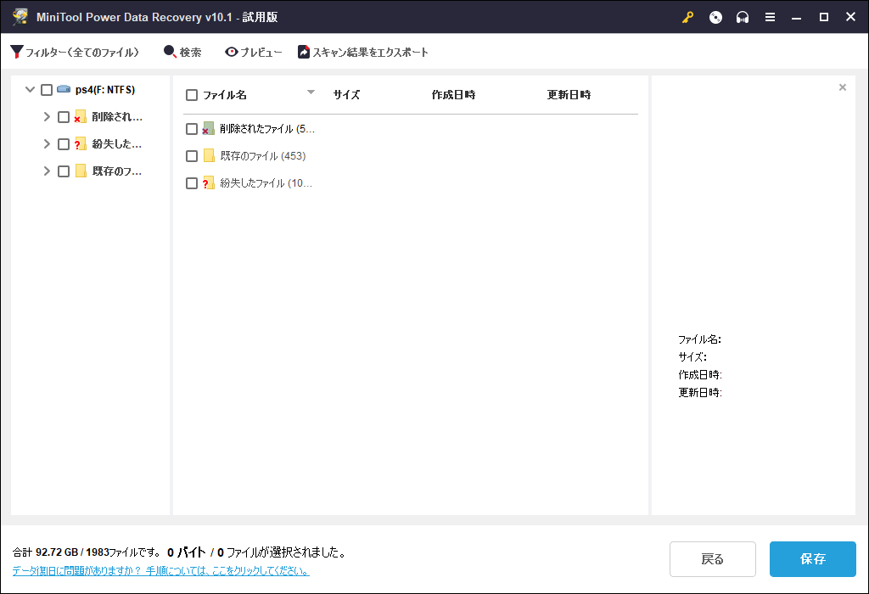This screenshot has width=869, height=594.
Task: Open the ファイル名 column sort dropdown
Action: coord(311,95)
